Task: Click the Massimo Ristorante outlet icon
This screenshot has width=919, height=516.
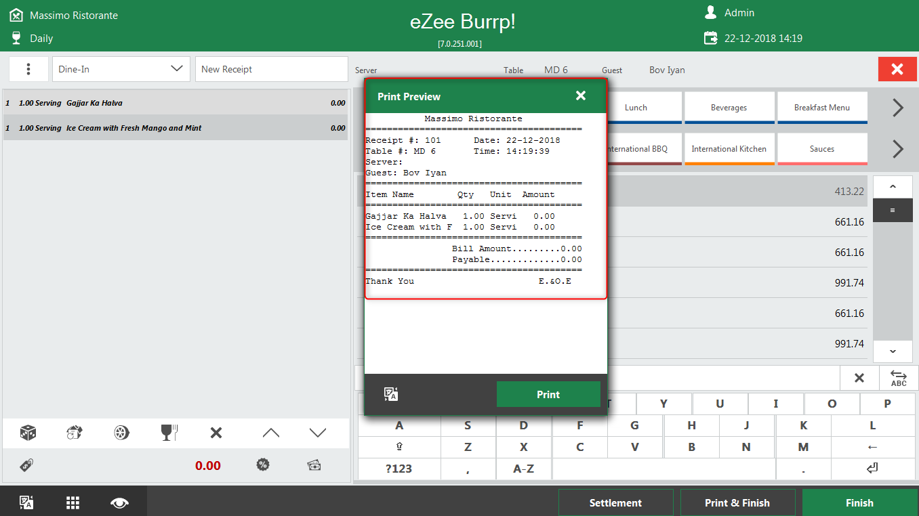Action: [16, 15]
